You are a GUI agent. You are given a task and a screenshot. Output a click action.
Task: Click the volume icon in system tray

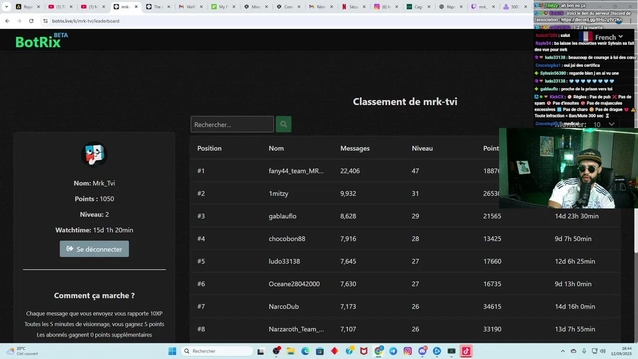[603, 351]
